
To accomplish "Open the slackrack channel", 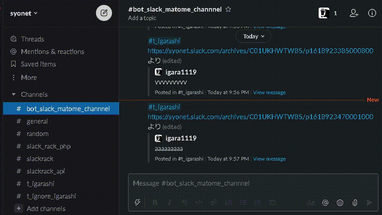I will click(40, 159).
